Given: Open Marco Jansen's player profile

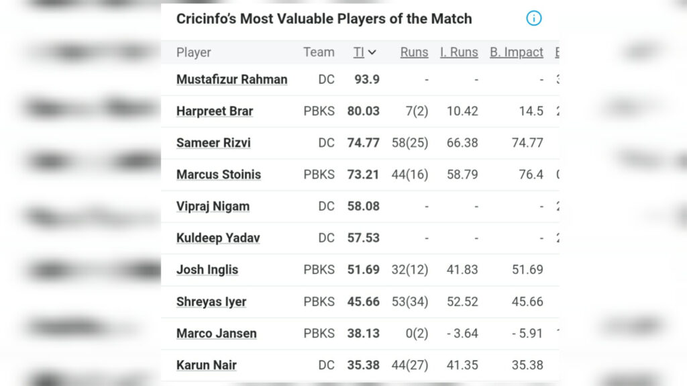Looking at the screenshot, I should click(x=217, y=334).
